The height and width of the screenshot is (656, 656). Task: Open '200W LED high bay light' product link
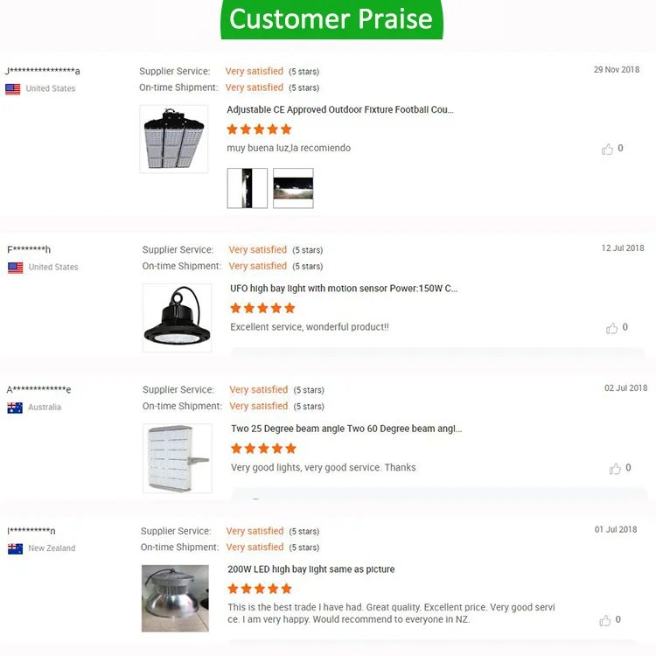tap(311, 569)
